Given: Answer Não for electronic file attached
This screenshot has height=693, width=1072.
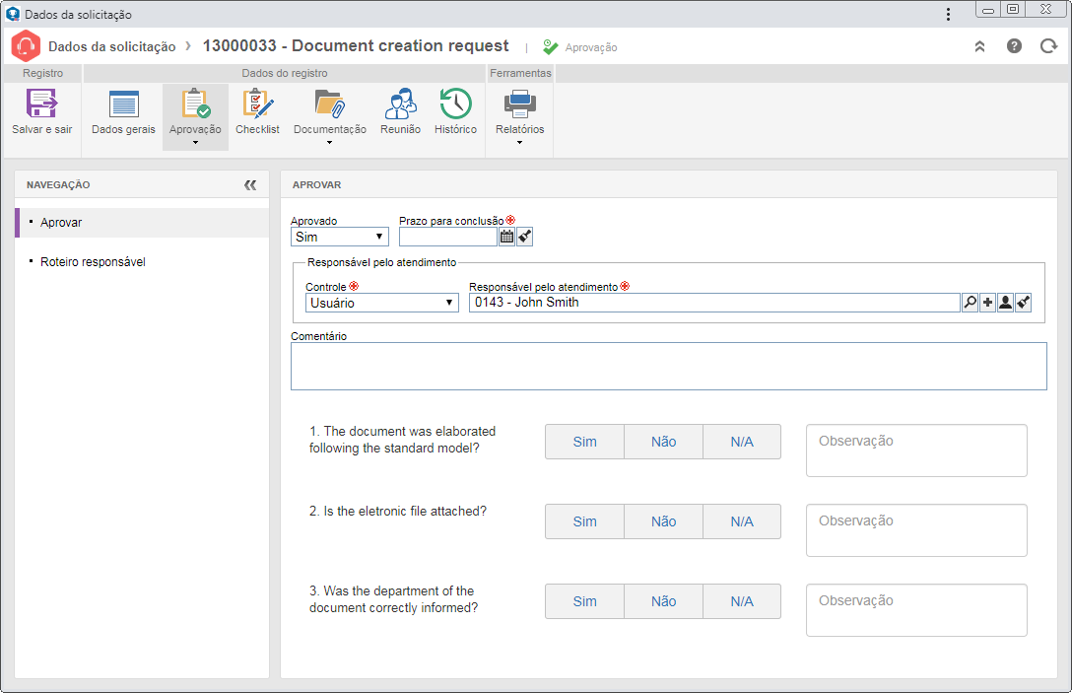Looking at the screenshot, I should [663, 522].
